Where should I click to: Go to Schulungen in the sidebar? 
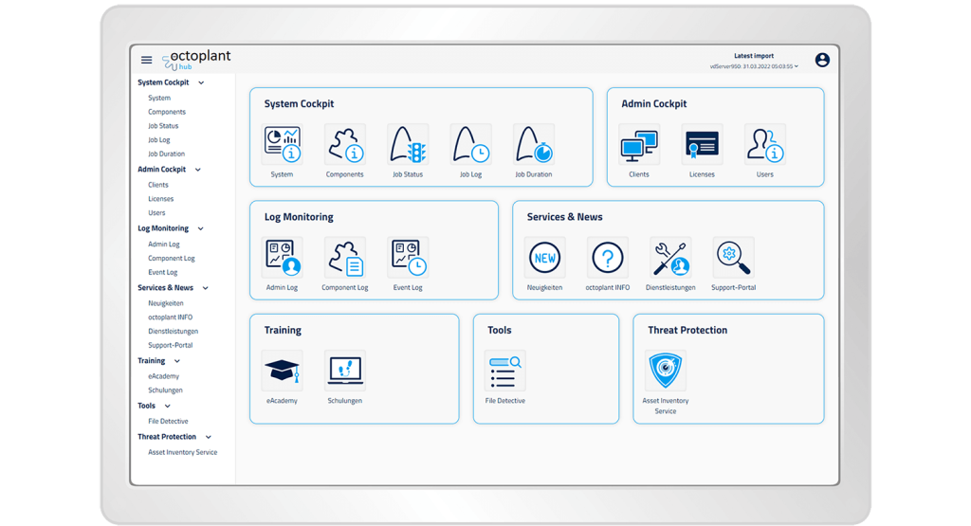tap(165, 390)
